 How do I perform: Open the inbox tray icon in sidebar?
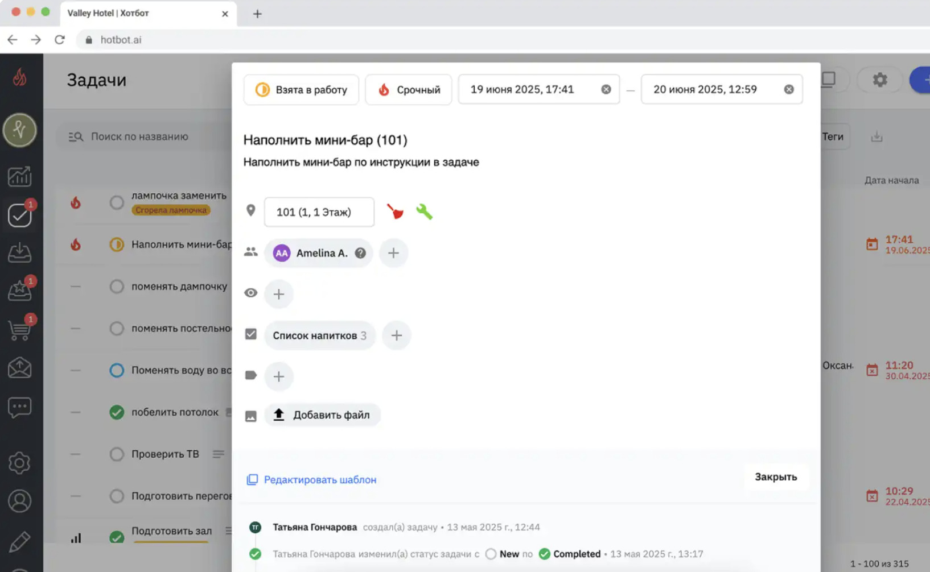19,253
